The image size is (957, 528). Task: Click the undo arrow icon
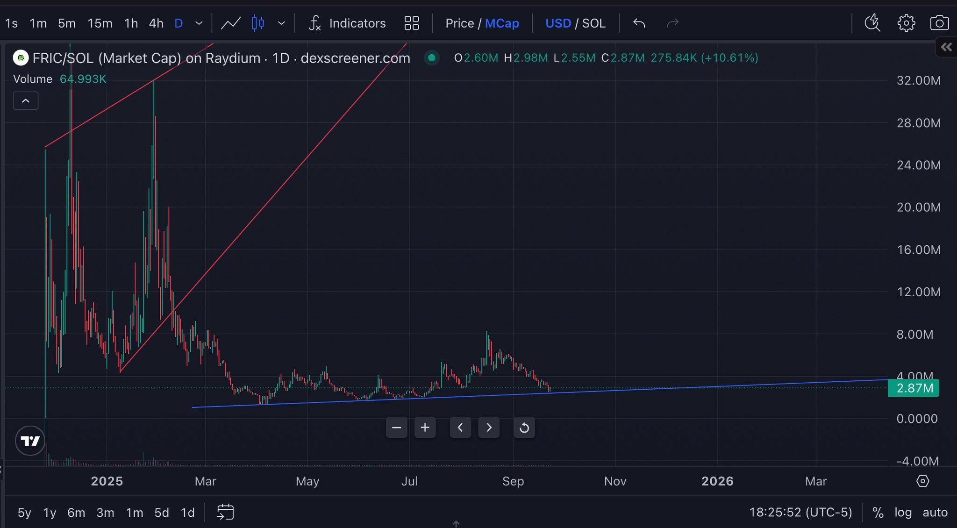point(639,23)
